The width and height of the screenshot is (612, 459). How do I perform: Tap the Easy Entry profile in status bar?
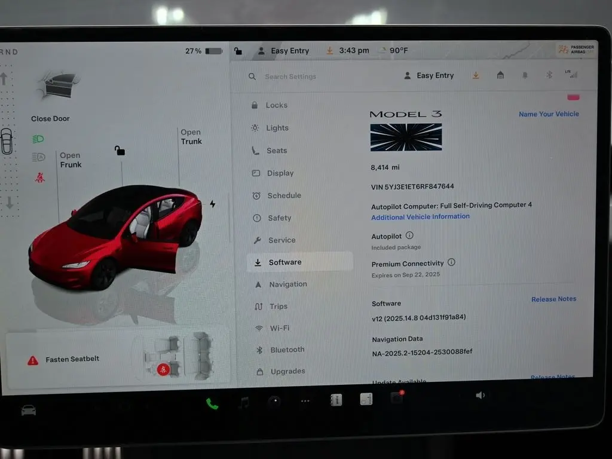283,51
